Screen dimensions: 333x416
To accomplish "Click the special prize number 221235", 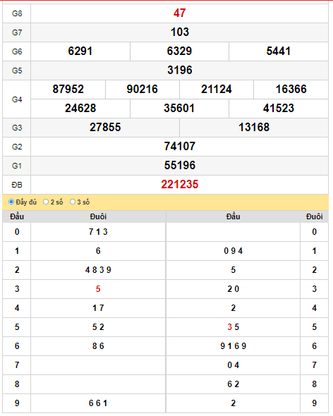I will (x=179, y=185).
